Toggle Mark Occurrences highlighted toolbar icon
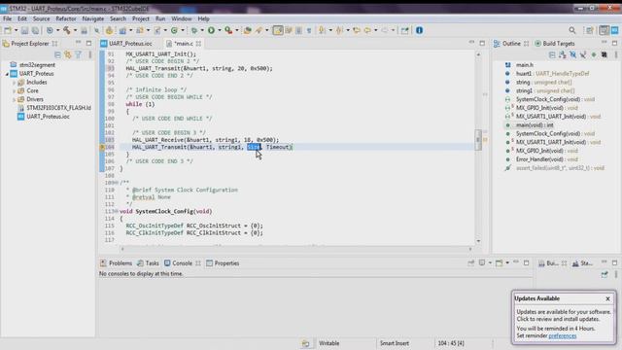Screen dimensions: 622x350 click(x=278, y=30)
